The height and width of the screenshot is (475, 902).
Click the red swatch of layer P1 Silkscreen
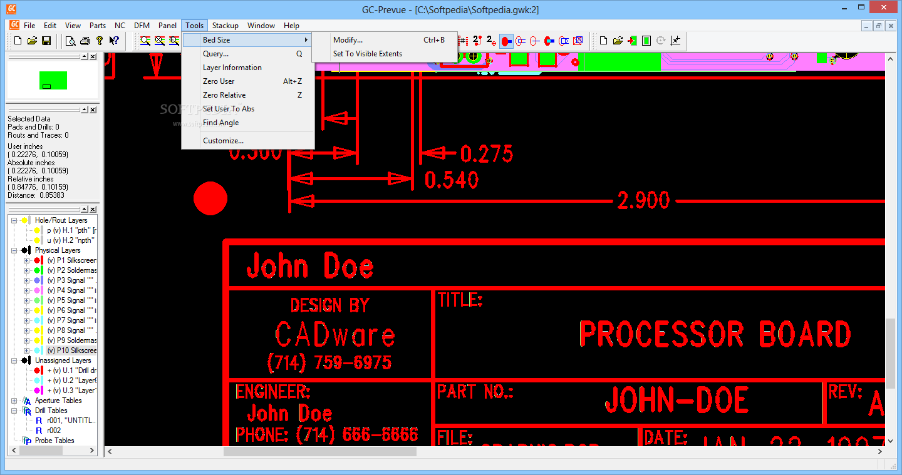click(x=38, y=260)
